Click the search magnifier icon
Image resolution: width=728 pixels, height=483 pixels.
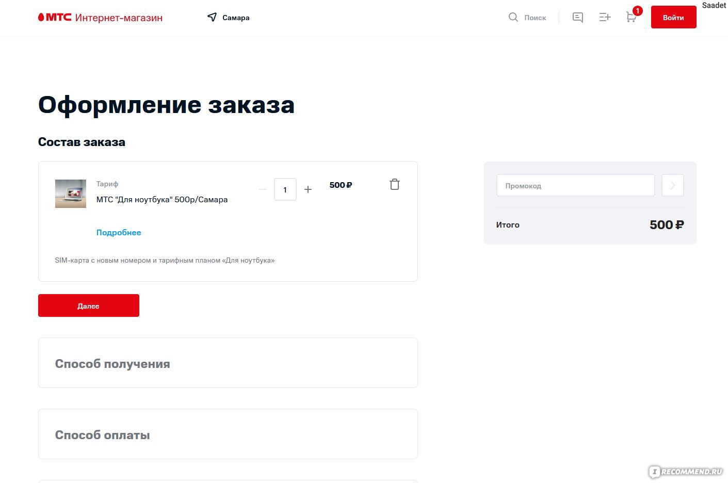pyautogui.click(x=513, y=17)
